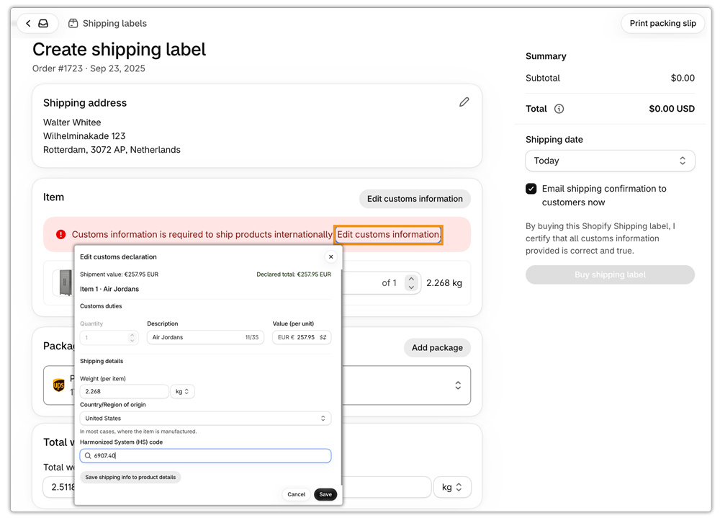Viewport: 720px width, 518px height.
Task: Click the Weight per item field 2.268
Action: click(x=124, y=392)
